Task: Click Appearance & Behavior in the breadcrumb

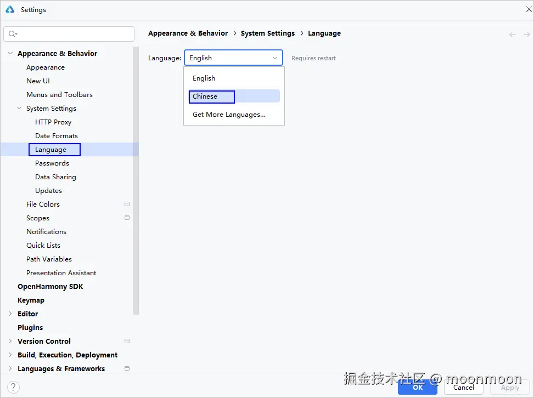Action: click(188, 33)
